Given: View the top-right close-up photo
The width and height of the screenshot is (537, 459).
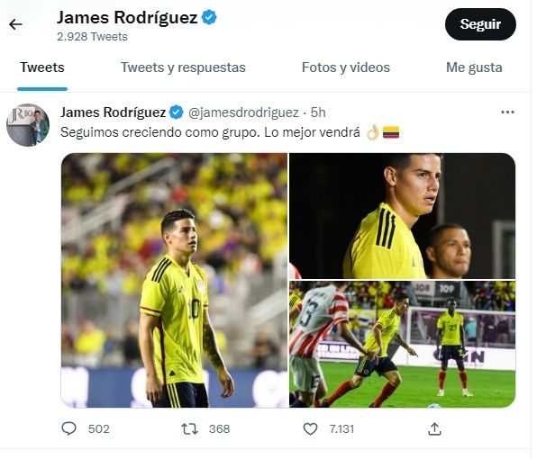Looking at the screenshot, I should click(x=402, y=216).
